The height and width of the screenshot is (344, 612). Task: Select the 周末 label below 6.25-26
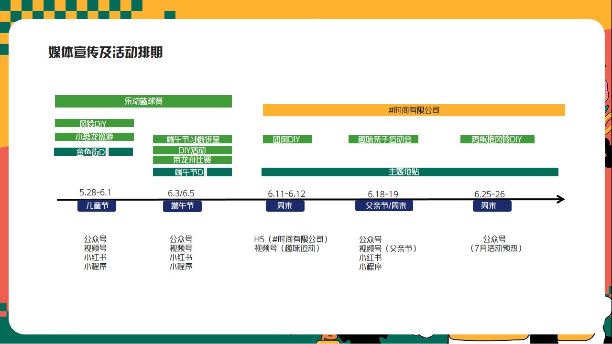(492, 206)
